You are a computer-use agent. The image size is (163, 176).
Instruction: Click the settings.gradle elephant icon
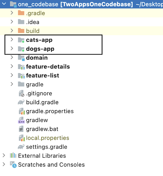pos(21,147)
